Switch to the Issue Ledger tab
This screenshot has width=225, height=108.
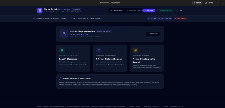coord(133,11)
